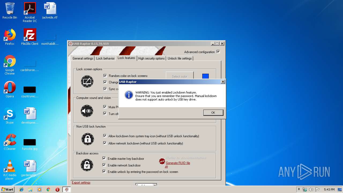Toggle the Advanced configuration checkbox
The width and height of the screenshot is (343, 193).
(218, 52)
